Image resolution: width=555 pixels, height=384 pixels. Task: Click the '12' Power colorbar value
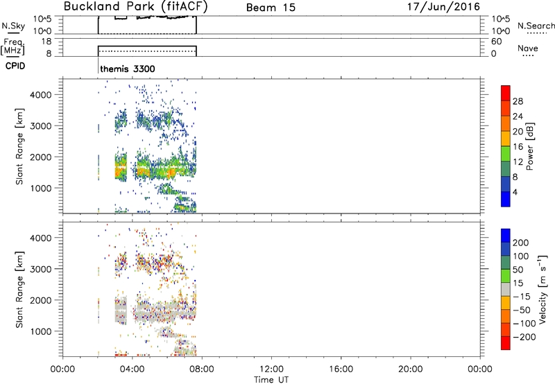click(518, 162)
